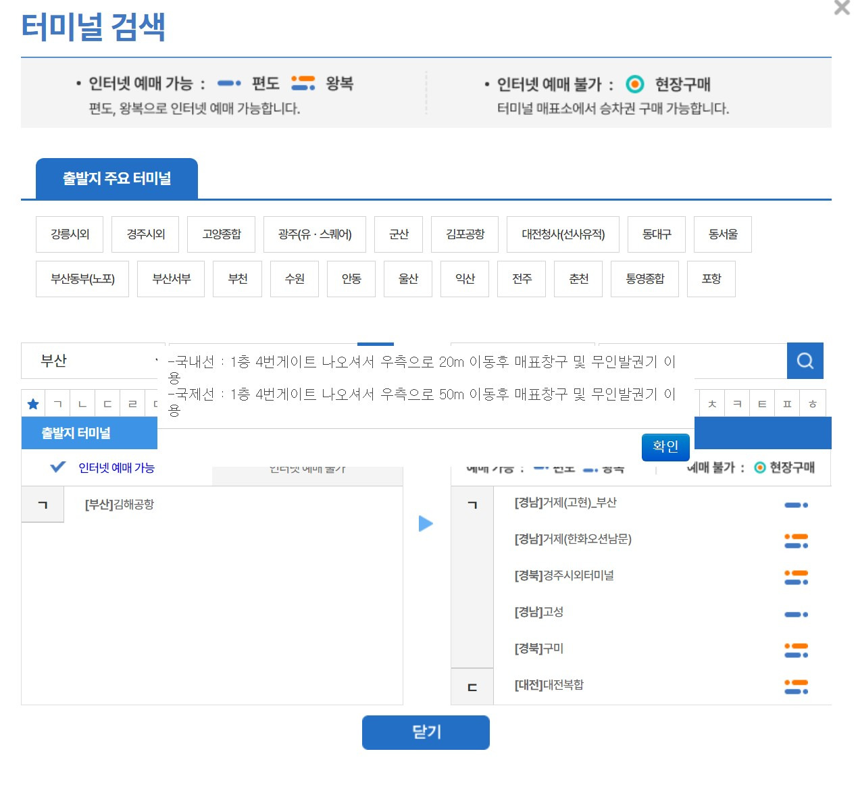Choose 부천 terminal
Image resolution: width=858 pixels, height=787 pixels.
pos(238,279)
